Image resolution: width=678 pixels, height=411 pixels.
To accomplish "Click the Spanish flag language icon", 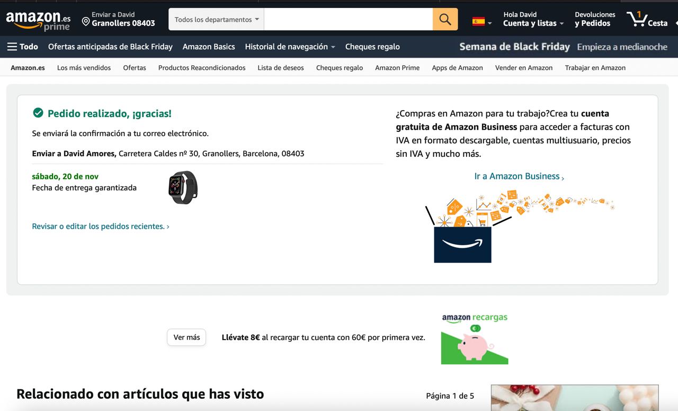I will pos(478,22).
